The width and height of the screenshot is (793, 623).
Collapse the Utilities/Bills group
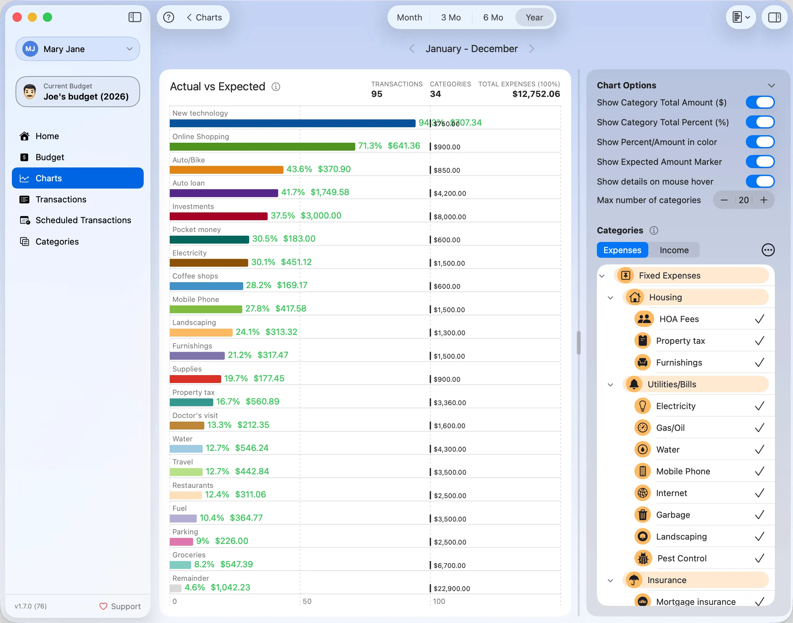(x=610, y=384)
